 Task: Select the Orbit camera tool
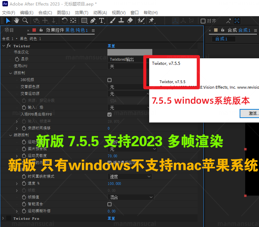click(x=36, y=21)
